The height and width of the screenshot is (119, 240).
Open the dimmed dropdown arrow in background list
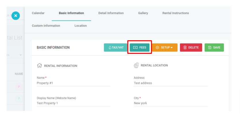21,55
